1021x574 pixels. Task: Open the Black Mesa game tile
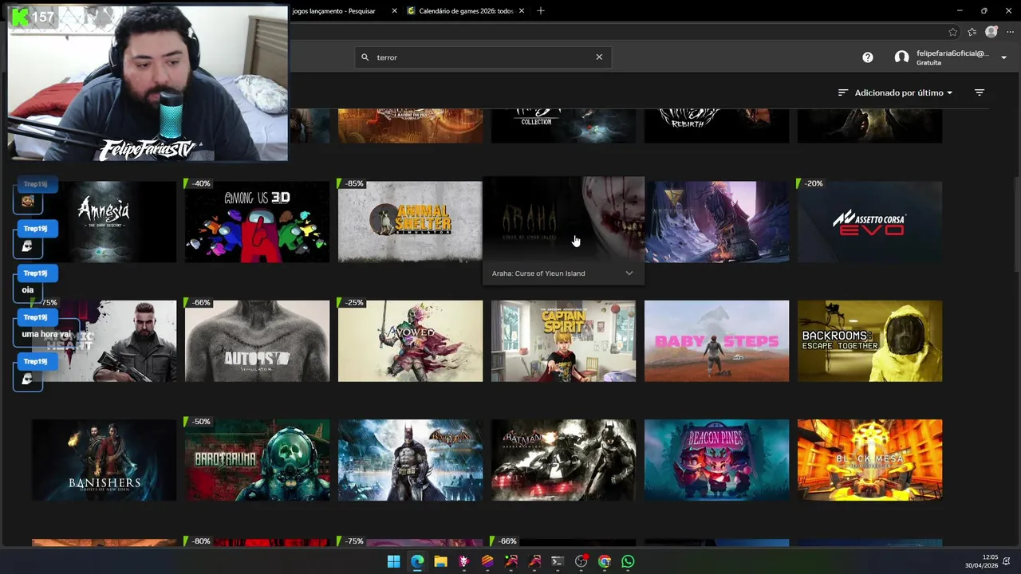(869, 460)
